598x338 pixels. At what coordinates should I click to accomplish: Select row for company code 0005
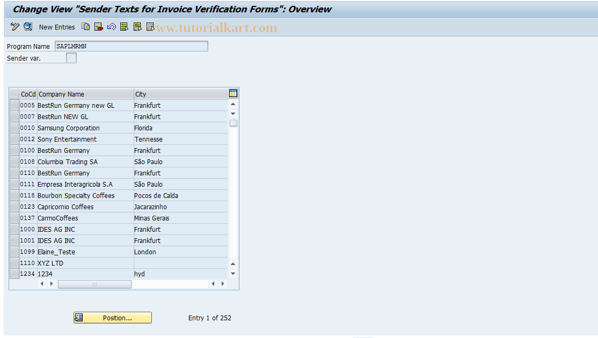[x=14, y=105]
